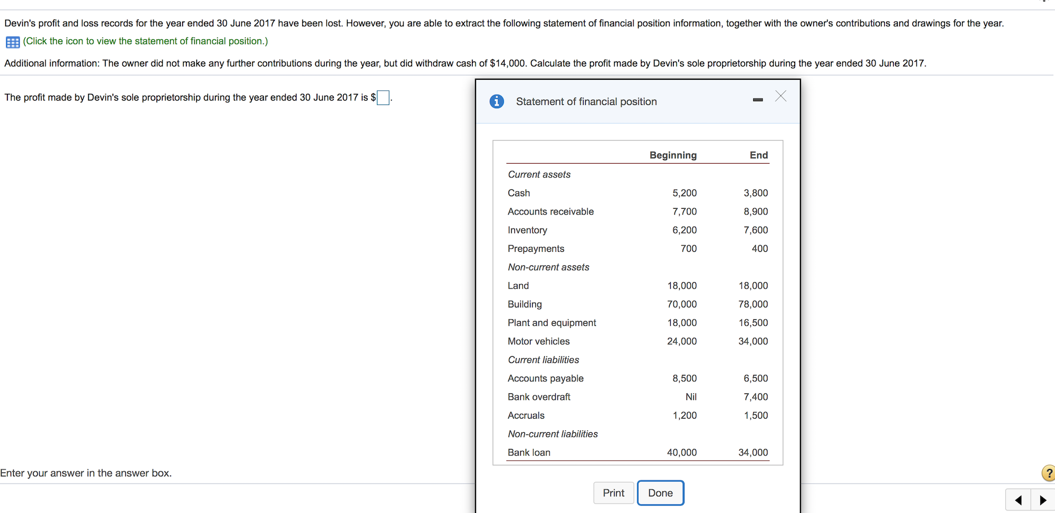Screen dimensions: 1055x513
Task: Click the profit answer input box
Action: coord(383,98)
